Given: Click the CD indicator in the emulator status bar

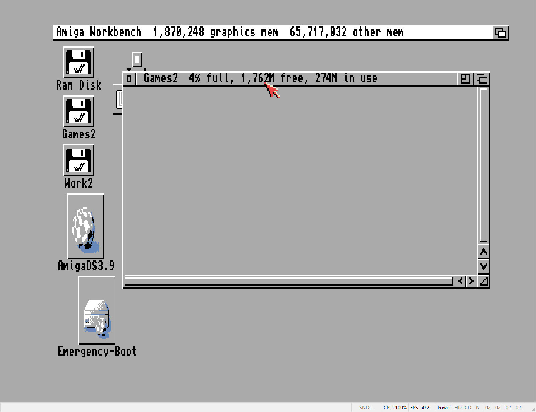Looking at the screenshot, I should point(468,408).
